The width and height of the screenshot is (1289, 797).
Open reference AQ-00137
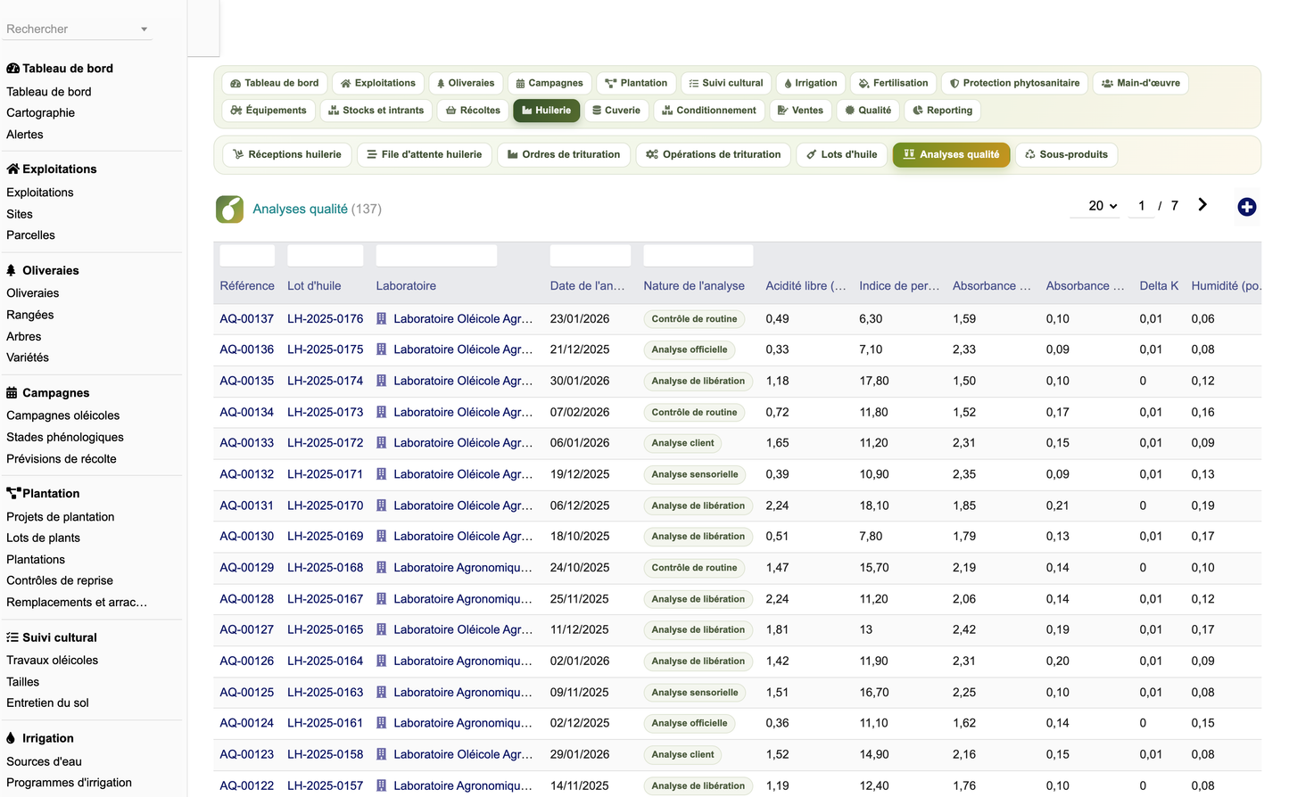tap(247, 318)
